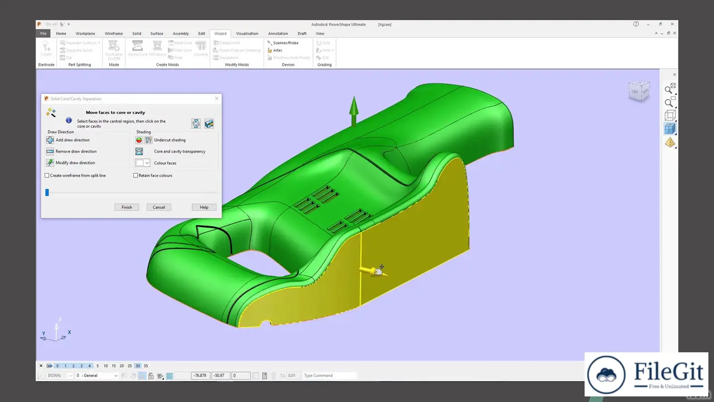
Task: Click the orange pyramid shading icon
Action: tap(670, 142)
